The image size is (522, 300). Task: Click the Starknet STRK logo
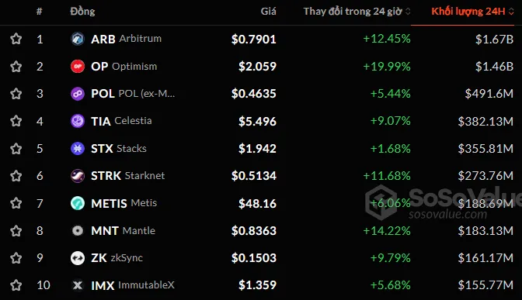[x=78, y=176]
